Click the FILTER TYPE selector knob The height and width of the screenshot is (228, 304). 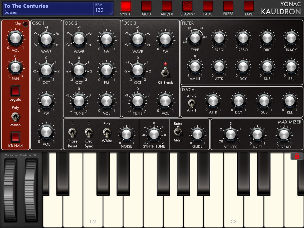[195, 38]
